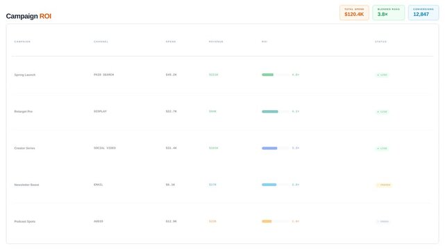Click the orange ROI bar for Podcast Spots

point(267,221)
